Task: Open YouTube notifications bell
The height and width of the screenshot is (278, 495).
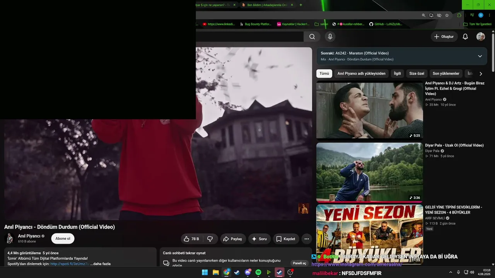Action: point(465,37)
